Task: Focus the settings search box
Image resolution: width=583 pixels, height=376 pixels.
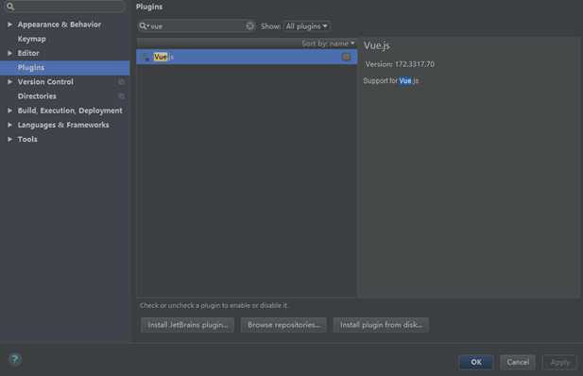Action: (64, 7)
